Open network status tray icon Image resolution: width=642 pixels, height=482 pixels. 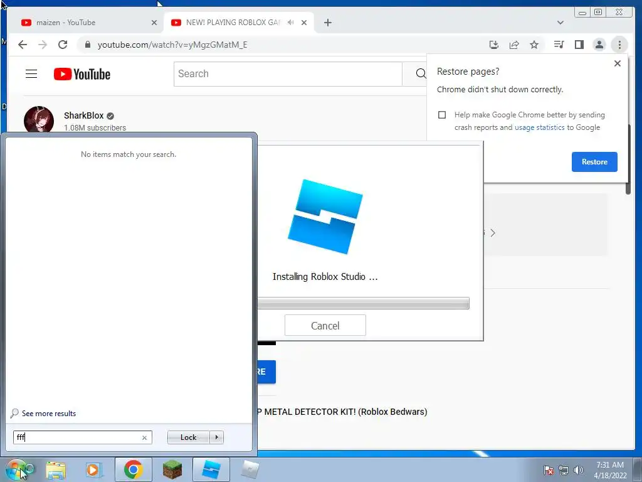(564, 470)
